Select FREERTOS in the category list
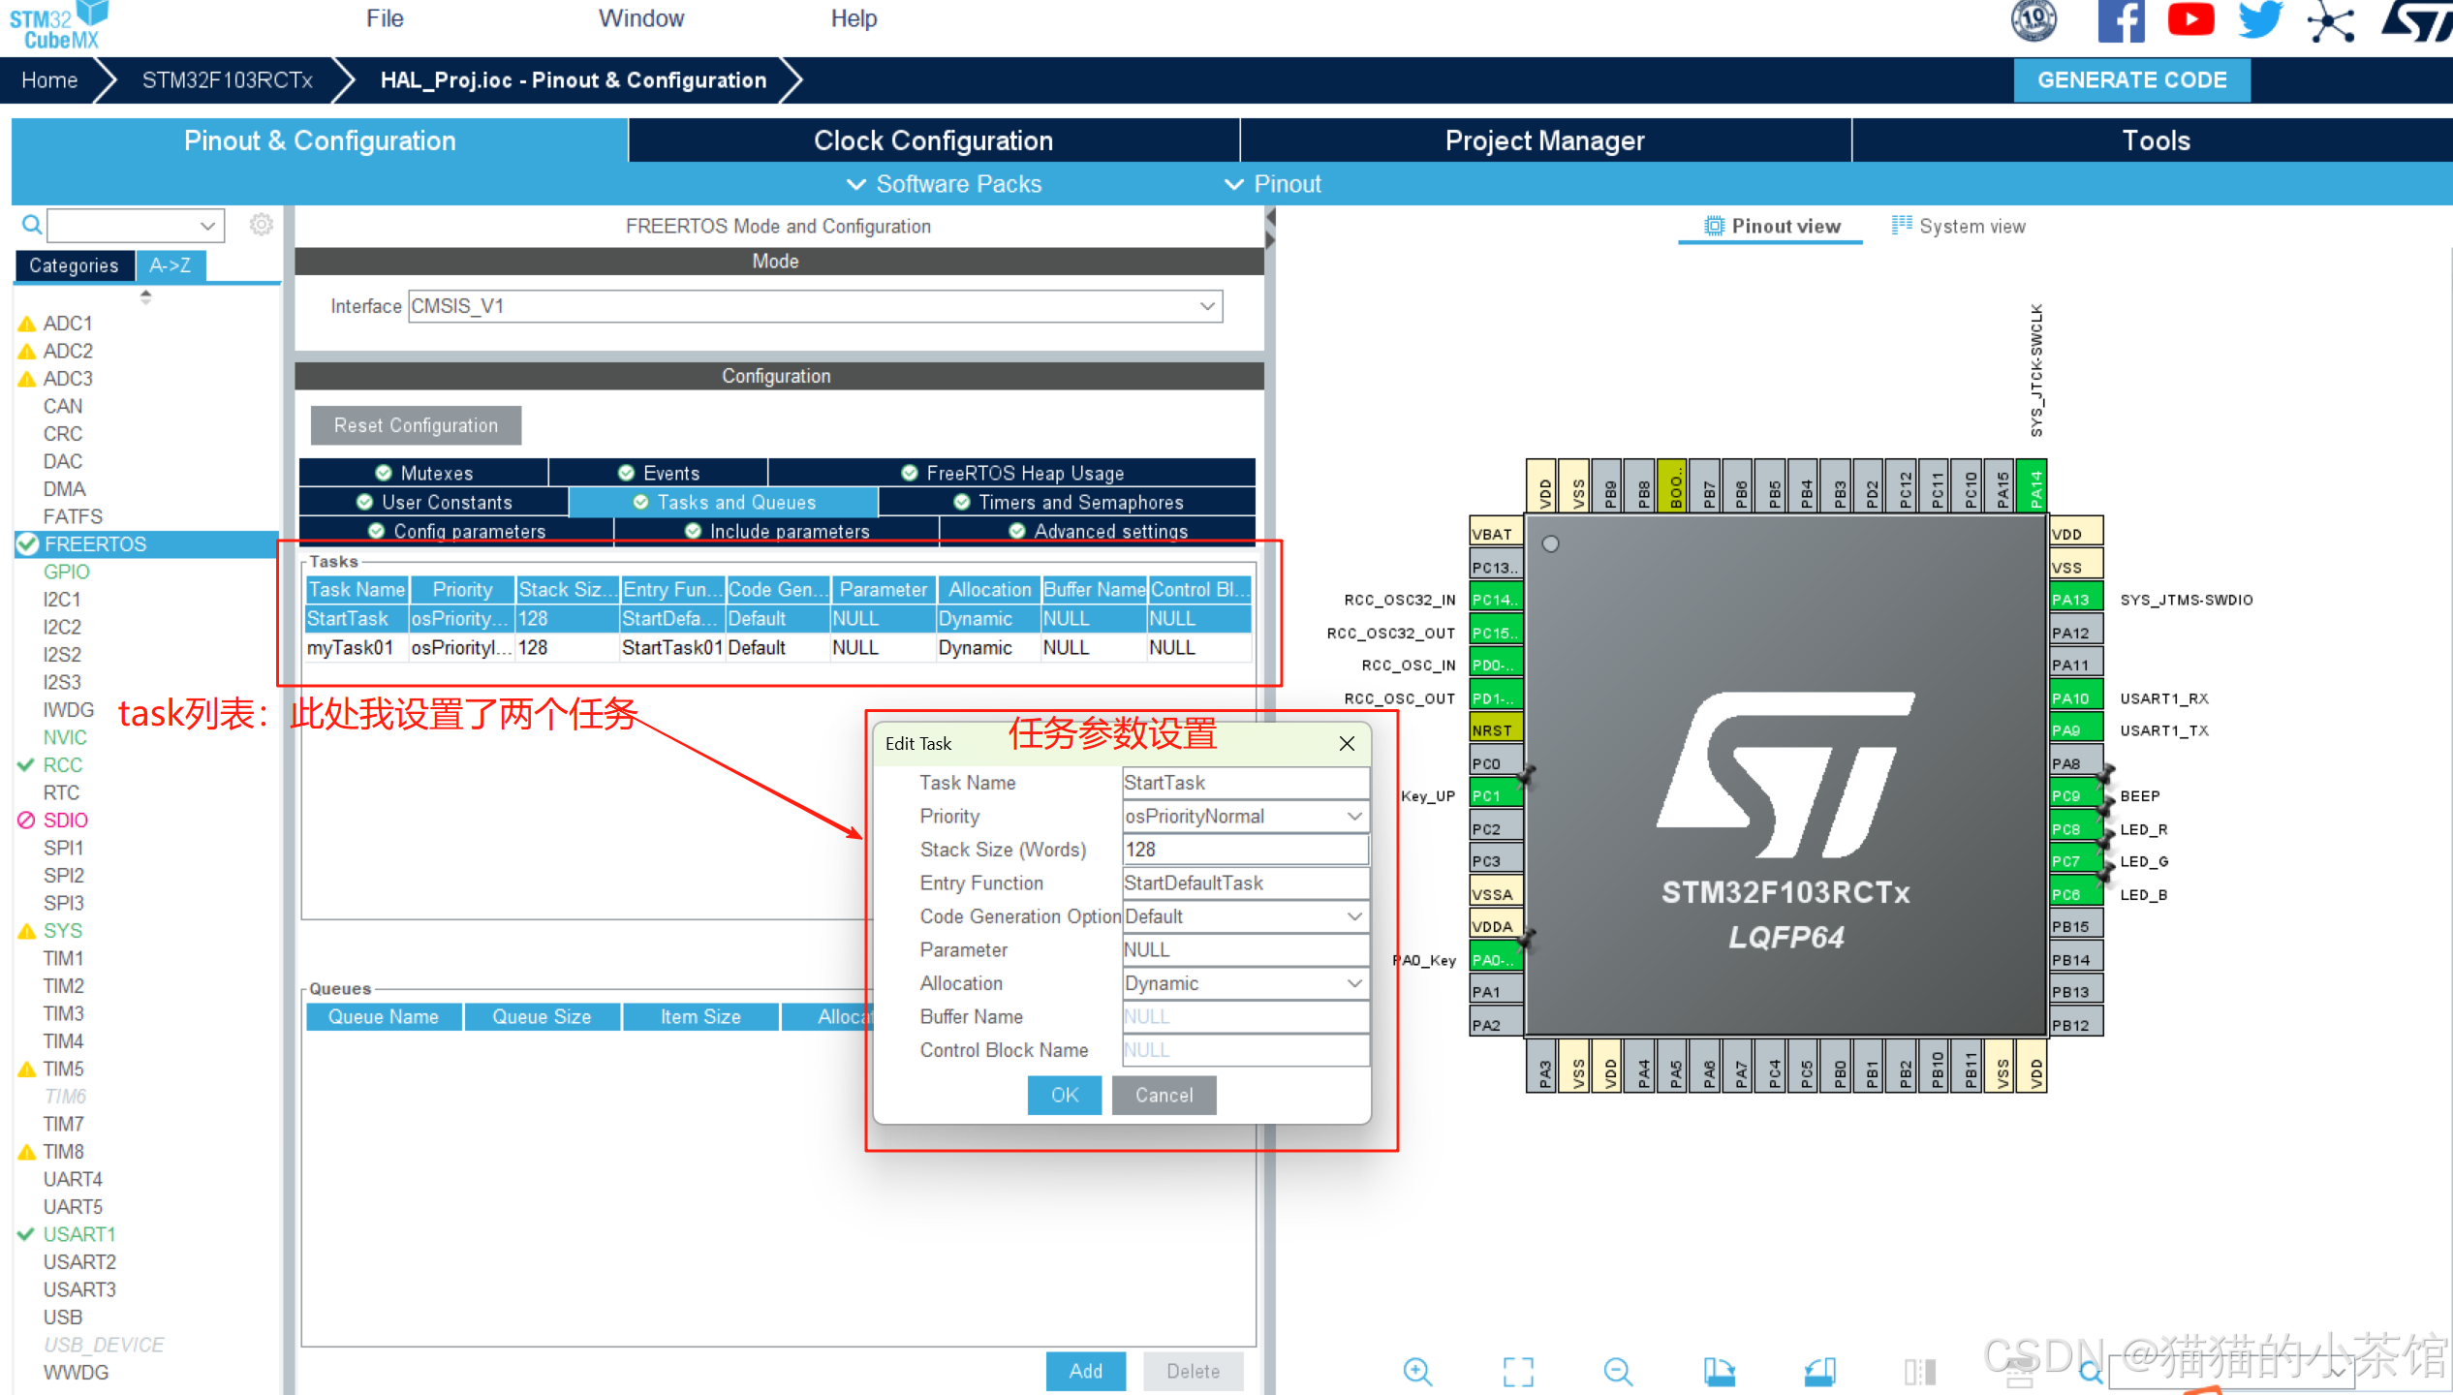This screenshot has width=2453, height=1395. [x=146, y=544]
